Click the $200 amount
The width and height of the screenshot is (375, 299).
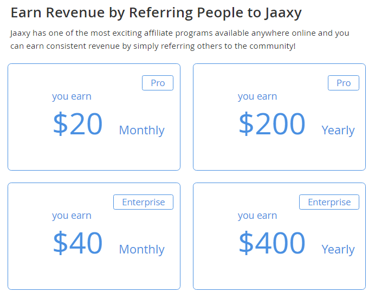[272, 124]
